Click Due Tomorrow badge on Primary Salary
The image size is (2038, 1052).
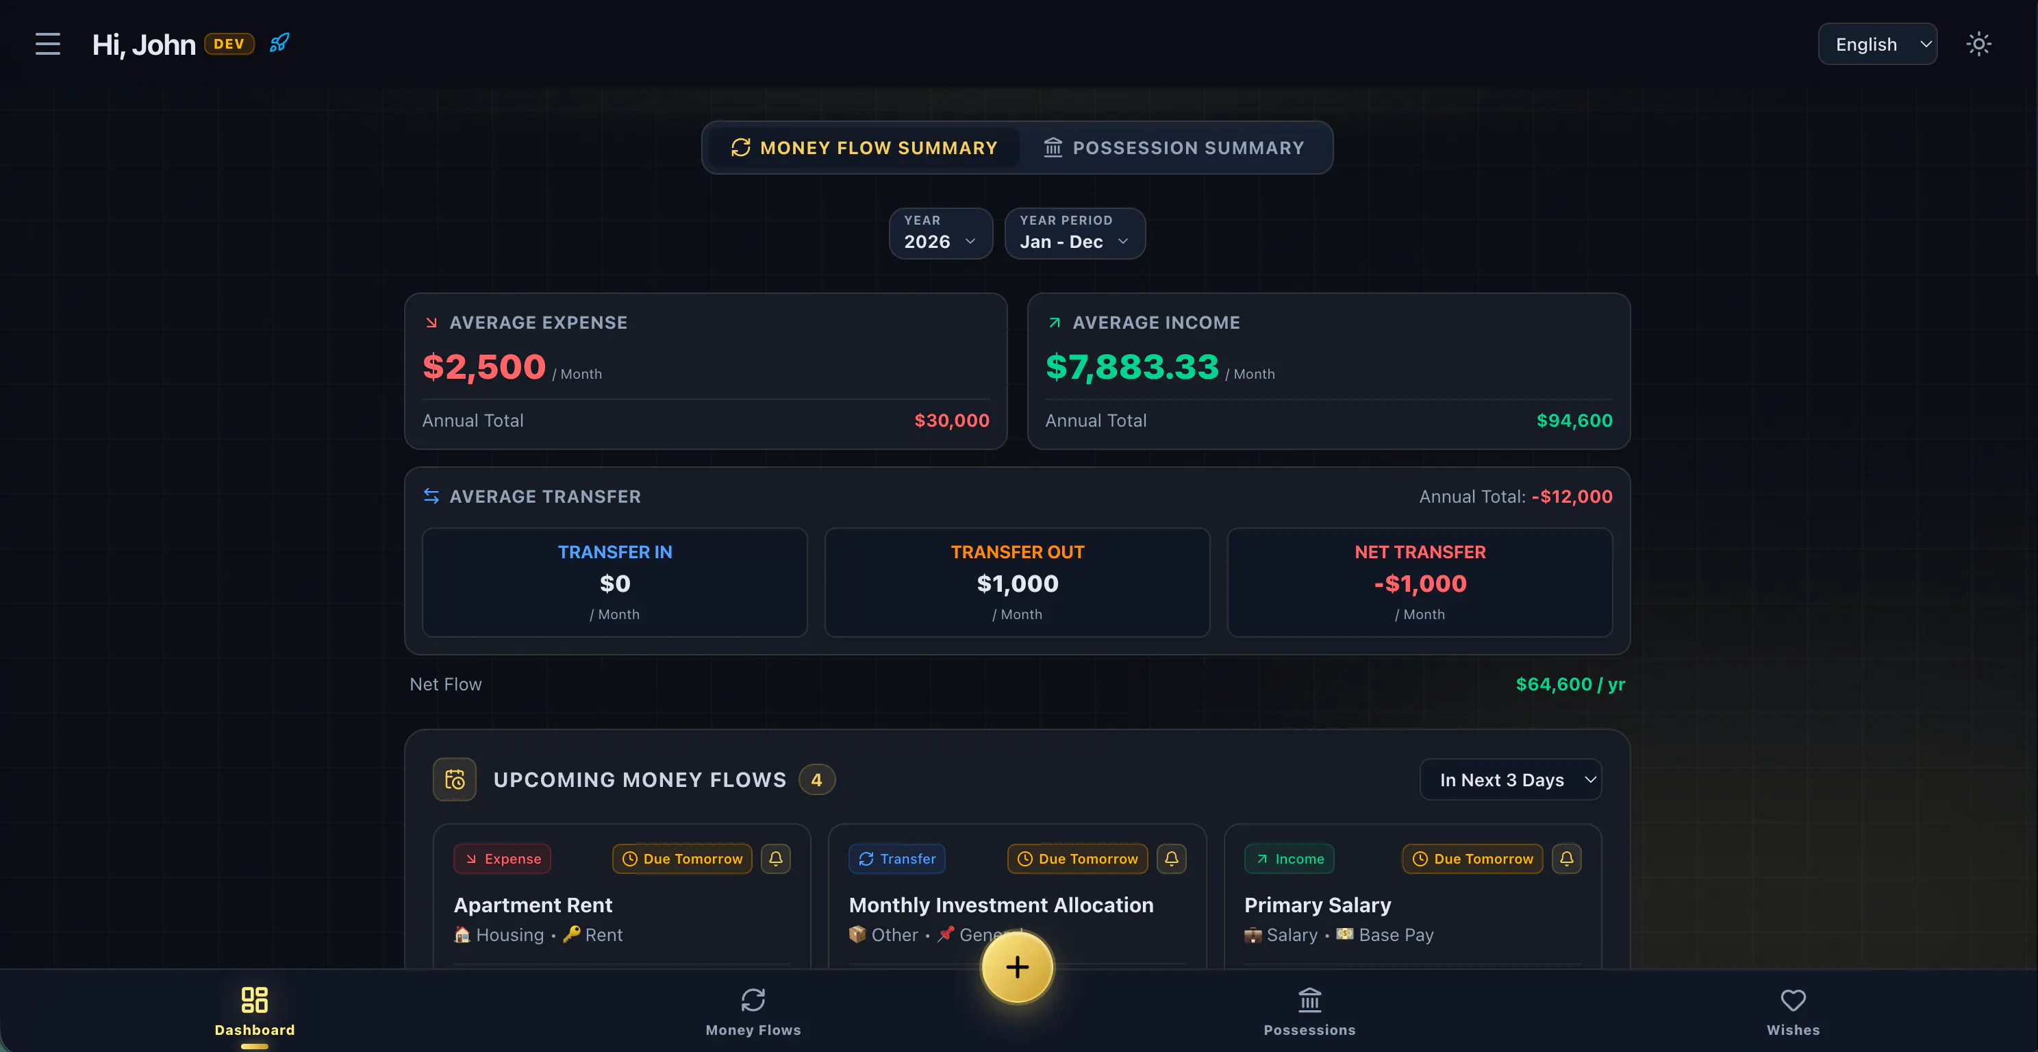point(1472,859)
